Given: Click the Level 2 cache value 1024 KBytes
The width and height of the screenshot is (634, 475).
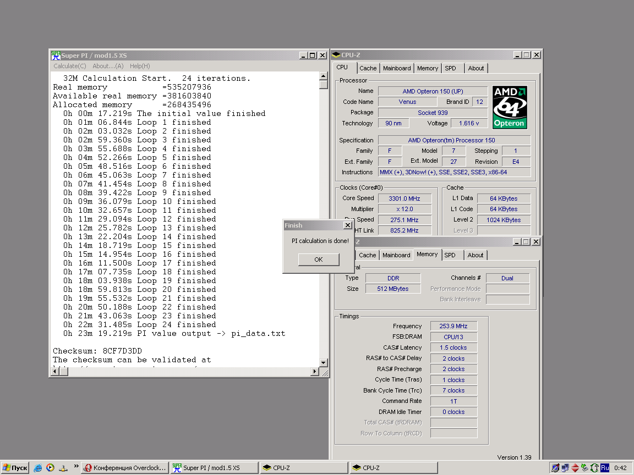Looking at the screenshot, I should point(504,220).
